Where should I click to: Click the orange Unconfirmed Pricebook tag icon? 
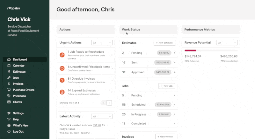point(62,69)
